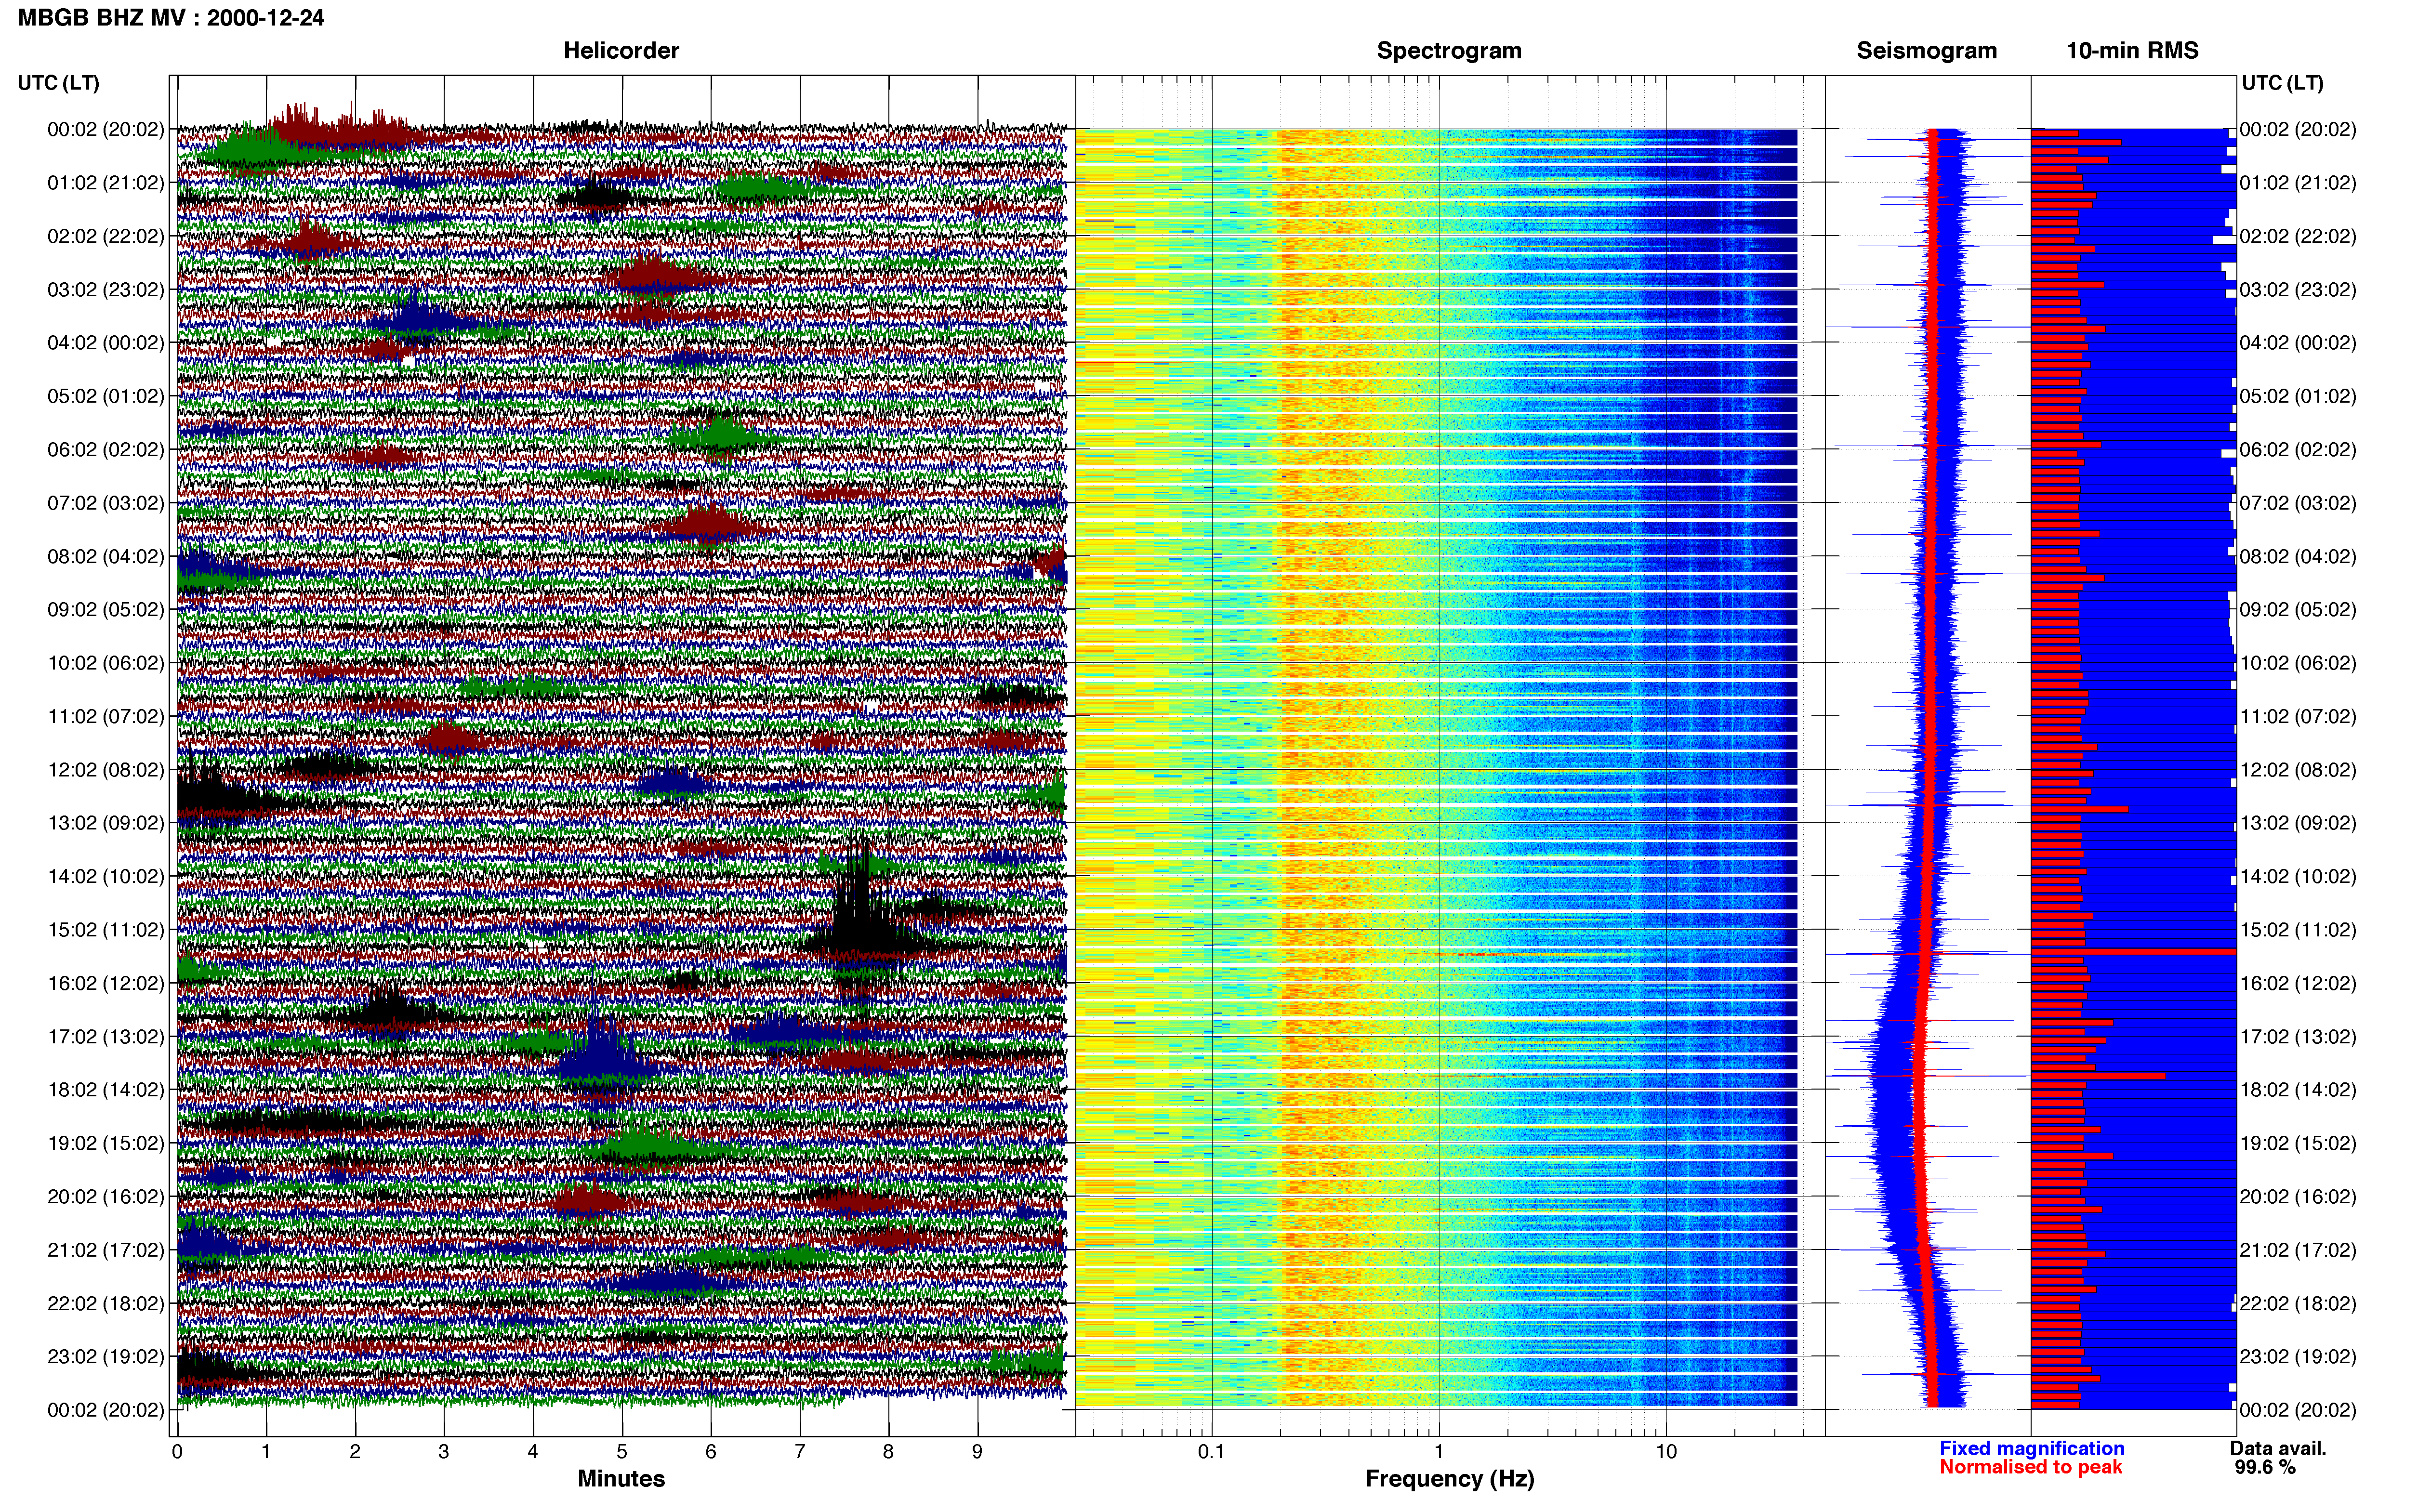Click the '5' tick on the Minutes axis
Screen dimensions: 2418x1512
click(x=622, y=1451)
